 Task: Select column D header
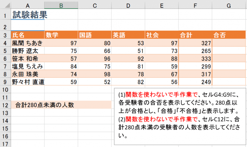128,6
